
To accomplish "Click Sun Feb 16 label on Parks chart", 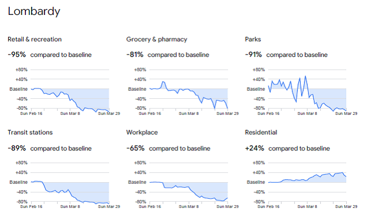I will tap(268, 114).
